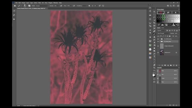Delete layer with trash icon
The height and width of the screenshot is (108, 192).
[x=176, y=65]
